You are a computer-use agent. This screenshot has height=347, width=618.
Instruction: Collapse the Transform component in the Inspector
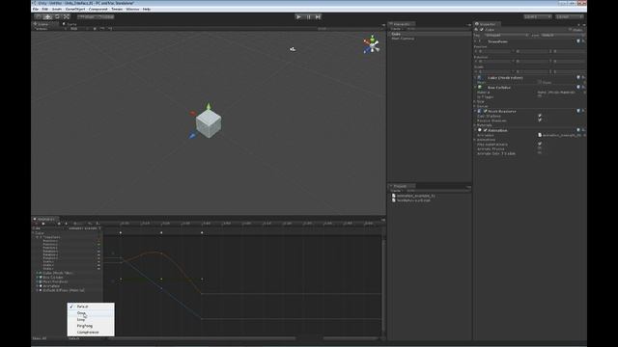coord(475,41)
